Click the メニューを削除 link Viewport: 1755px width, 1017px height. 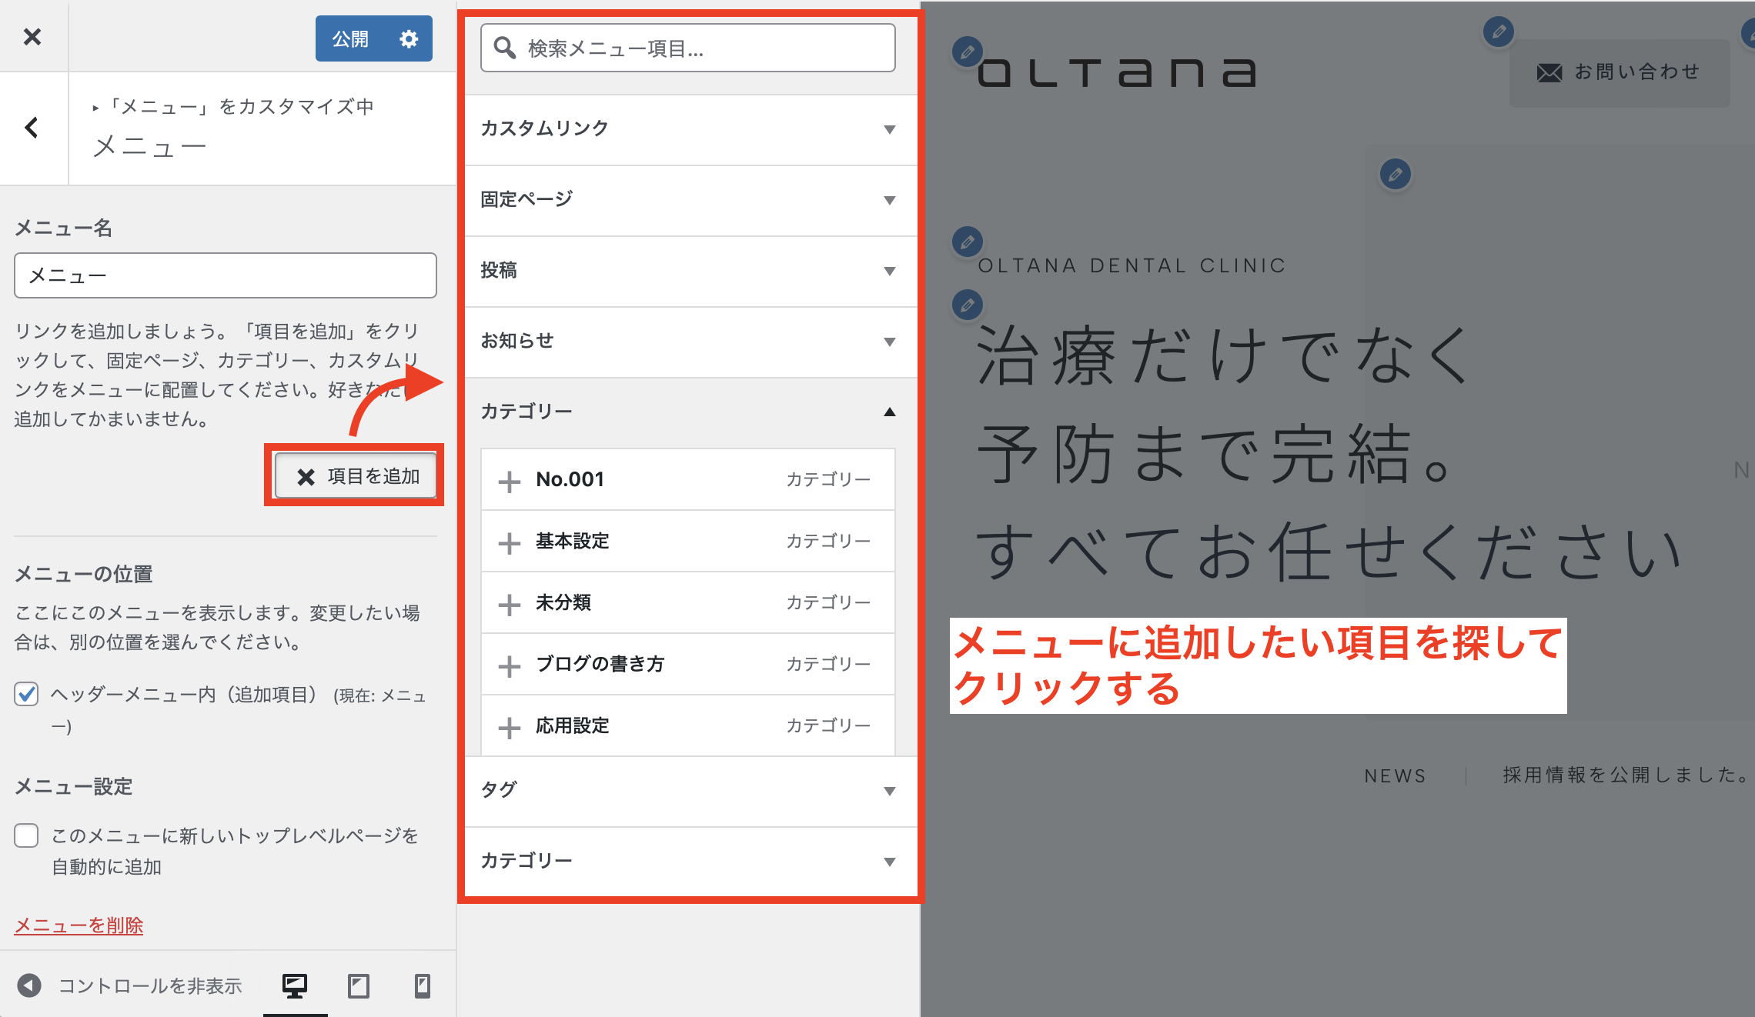pyautogui.click(x=78, y=925)
